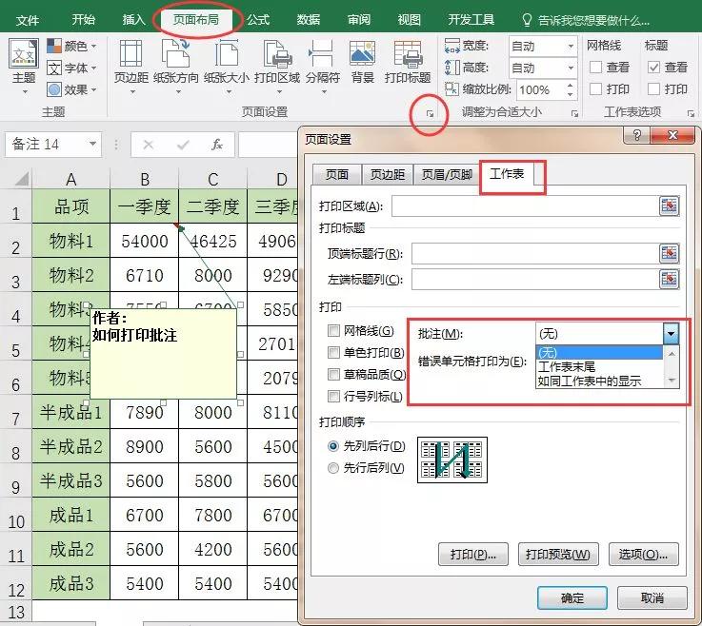Open the 纸张大小 paper size menu
Image resolution: width=702 pixels, height=626 pixels.
point(227,67)
